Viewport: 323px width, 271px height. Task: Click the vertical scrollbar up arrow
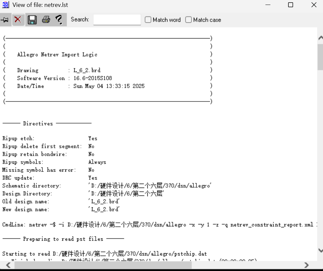(320, 38)
